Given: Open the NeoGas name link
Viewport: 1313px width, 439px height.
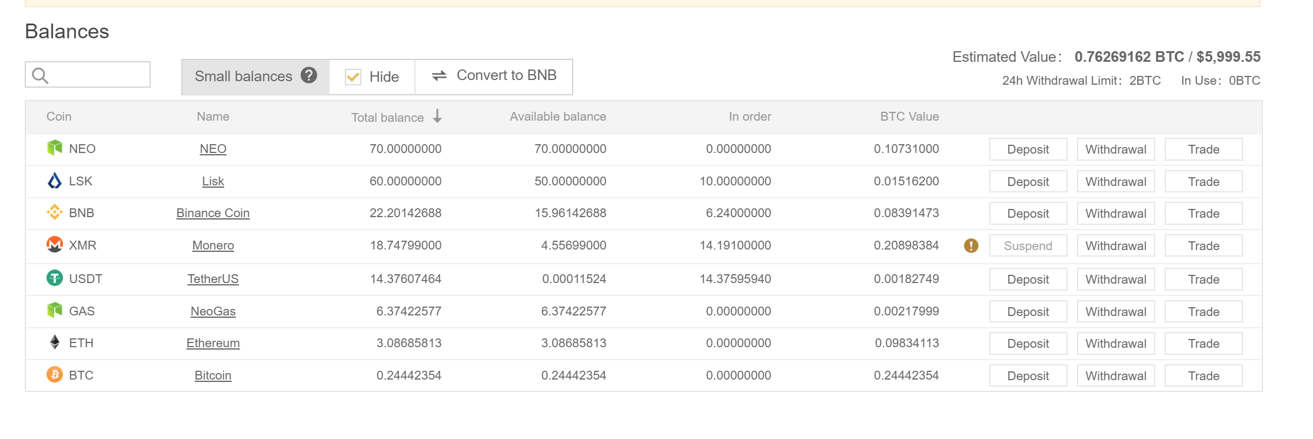Looking at the screenshot, I should click(x=213, y=311).
